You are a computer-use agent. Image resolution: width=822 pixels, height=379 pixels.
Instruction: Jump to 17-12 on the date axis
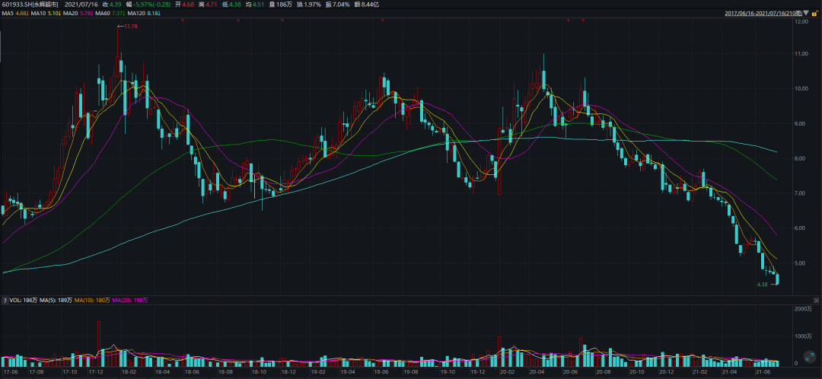96,371
